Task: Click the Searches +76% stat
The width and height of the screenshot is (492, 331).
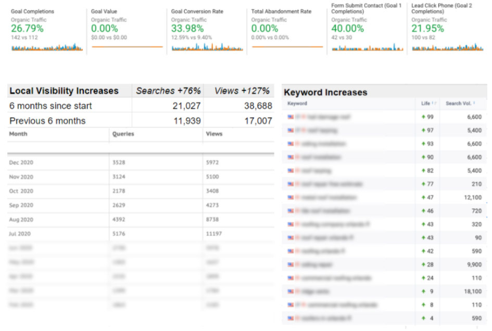Action: [x=167, y=91]
